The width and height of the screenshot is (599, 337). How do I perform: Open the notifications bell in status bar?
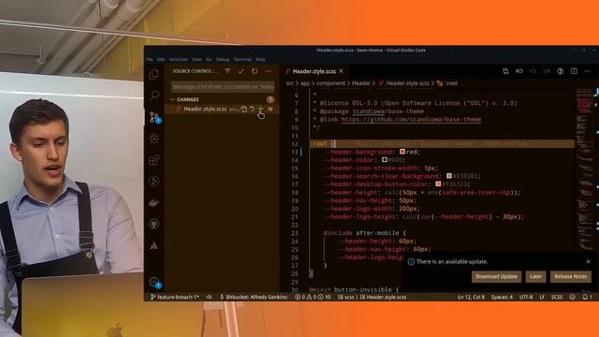(587, 297)
